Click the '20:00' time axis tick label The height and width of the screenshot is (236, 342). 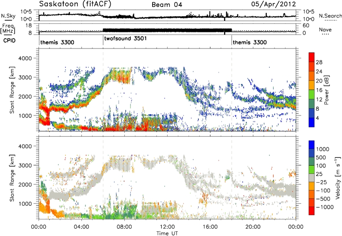tap(253, 227)
